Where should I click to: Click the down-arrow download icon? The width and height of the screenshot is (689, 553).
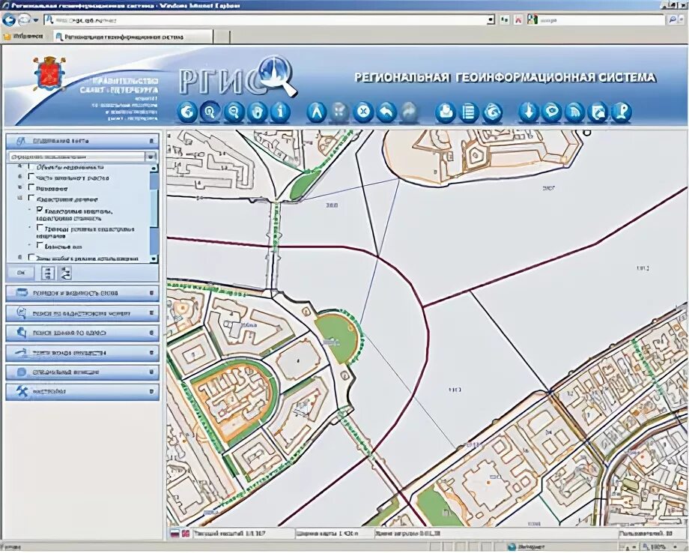529,112
